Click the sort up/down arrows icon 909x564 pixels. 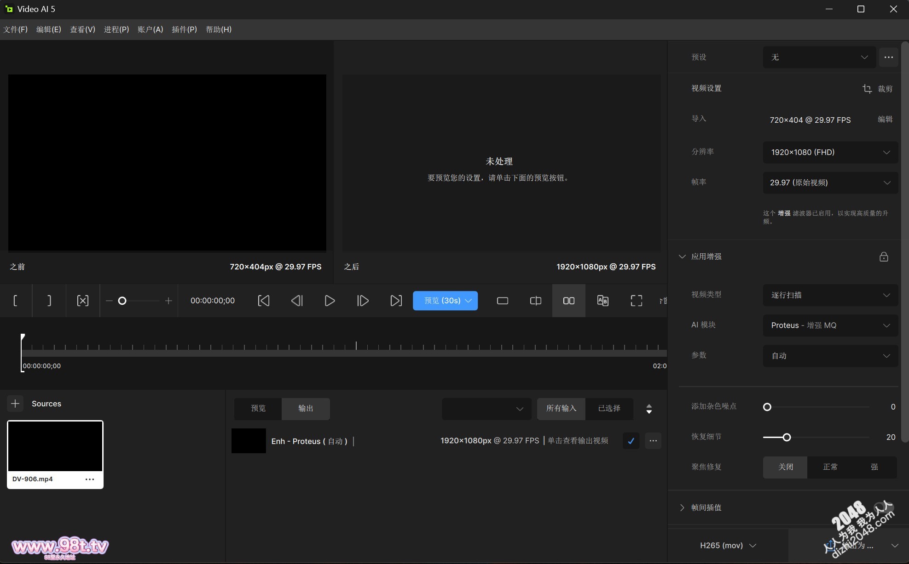649,409
